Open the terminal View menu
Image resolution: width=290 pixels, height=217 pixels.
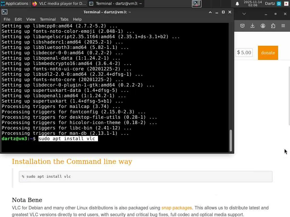[31, 19]
